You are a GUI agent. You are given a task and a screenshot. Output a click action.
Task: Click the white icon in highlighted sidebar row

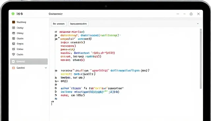point(13,61)
